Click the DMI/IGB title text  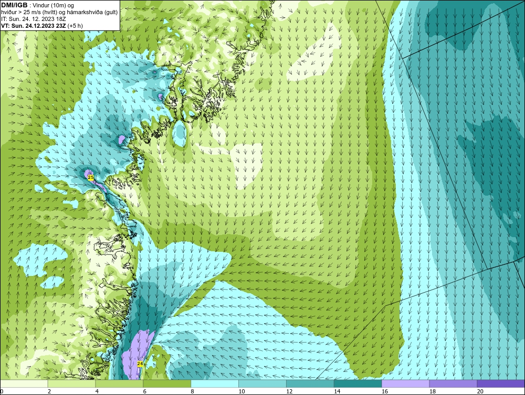(14, 5)
